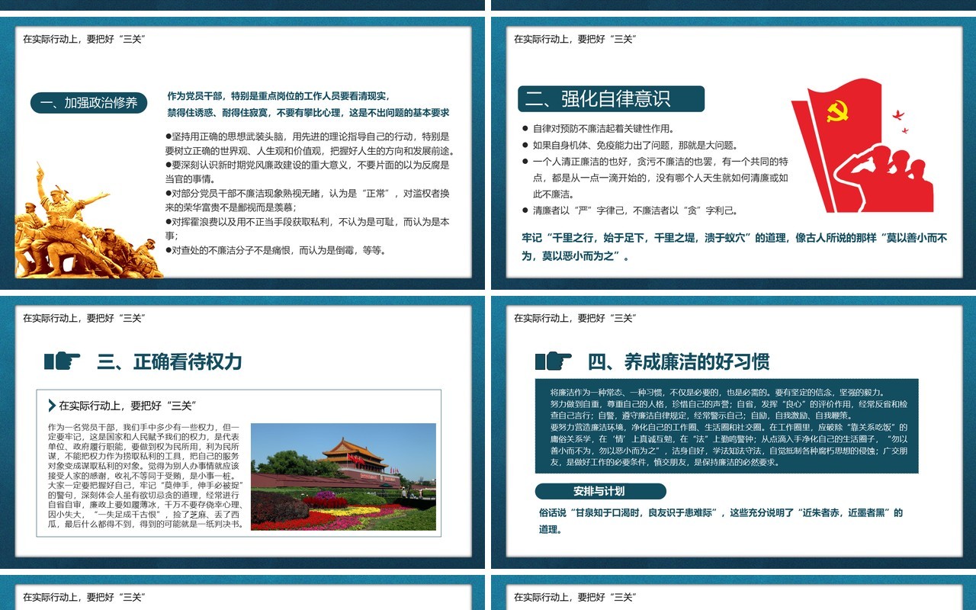The width and height of the screenshot is (976, 610).
Task: Click the heading text 三、正确看待权力
Action: tap(169, 361)
